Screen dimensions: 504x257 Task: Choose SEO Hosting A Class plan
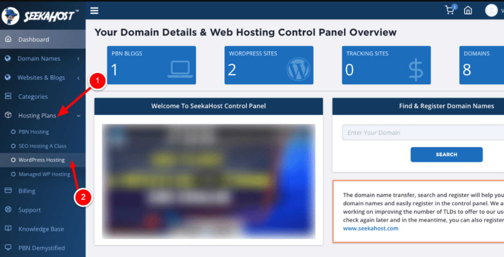43,146
